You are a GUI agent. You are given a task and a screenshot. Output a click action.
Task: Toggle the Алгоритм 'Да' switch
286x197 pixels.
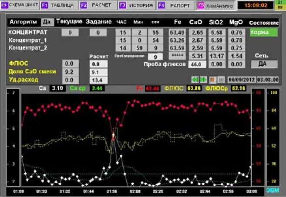point(46,22)
